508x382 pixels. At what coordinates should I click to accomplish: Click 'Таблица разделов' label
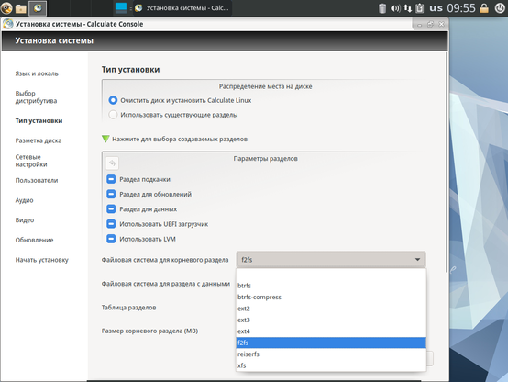click(128, 308)
